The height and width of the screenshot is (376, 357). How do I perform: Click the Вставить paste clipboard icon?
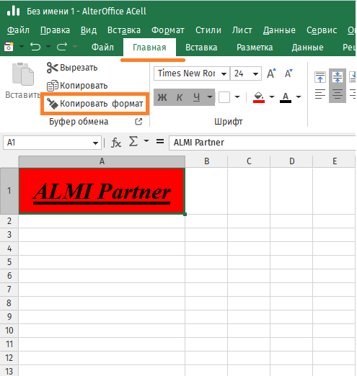(23, 74)
